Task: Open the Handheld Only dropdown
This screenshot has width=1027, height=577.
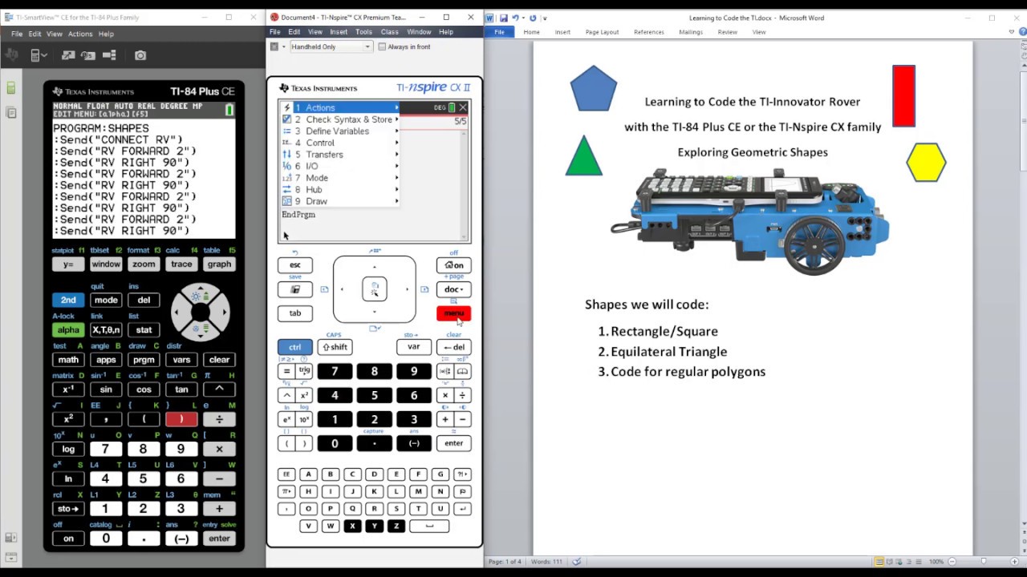Action: (331, 46)
